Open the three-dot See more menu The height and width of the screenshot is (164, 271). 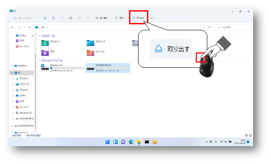[152, 18]
